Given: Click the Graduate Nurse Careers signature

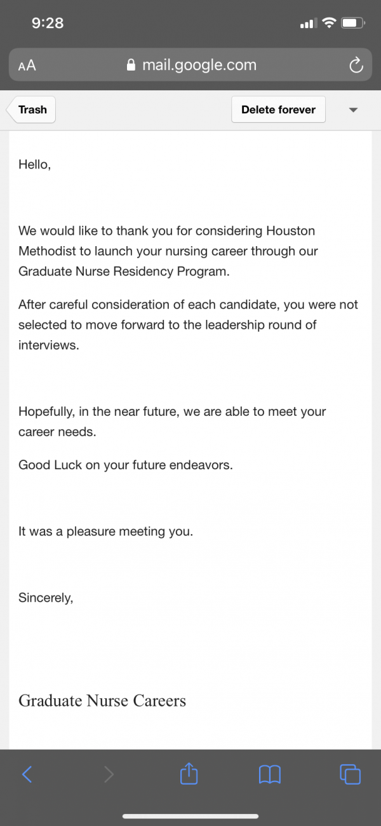Looking at the screenshot, I should coord(102,701).
